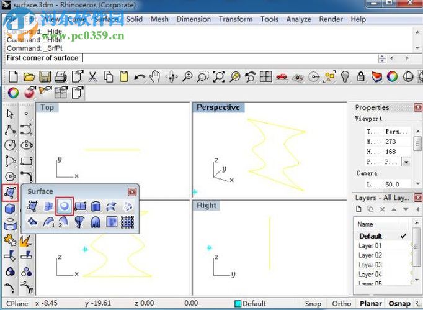The image size is (423, 310).
Task: Select the Default layer row
Action: pos(383,236)
